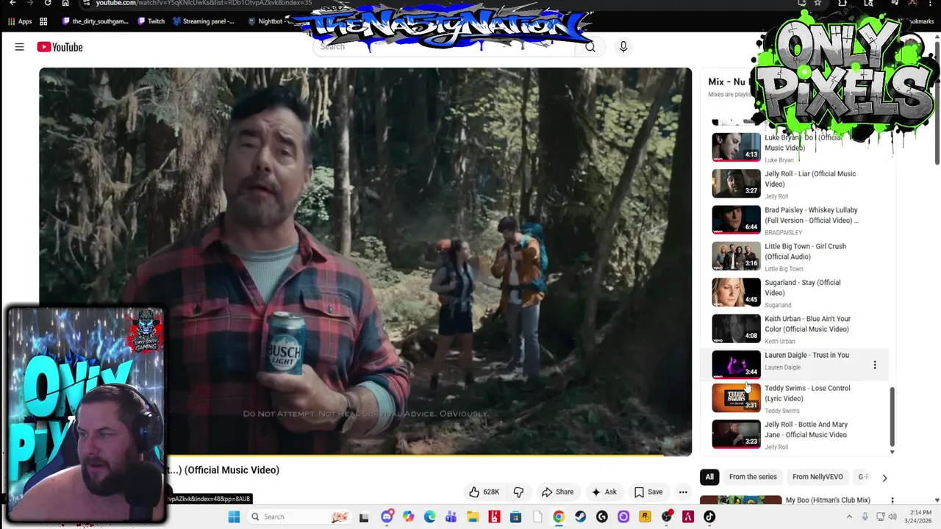Image resolution: width=941 pixels, height=529 pixels.
Task: Open Copilot from the taskbar
Action: [408, 517]
